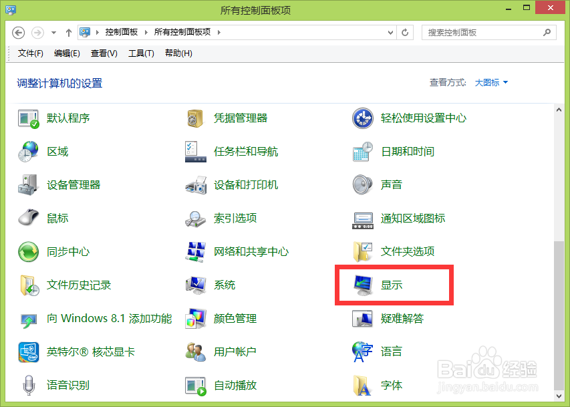
Task: Open the 默认程序 icon
Action: 28,118
